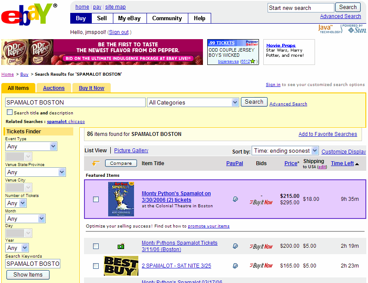Viewport: 368px width, 283px height.
Task: Click the PayPal icon in the 3/30/2006 listing
Action: point(235,199)
